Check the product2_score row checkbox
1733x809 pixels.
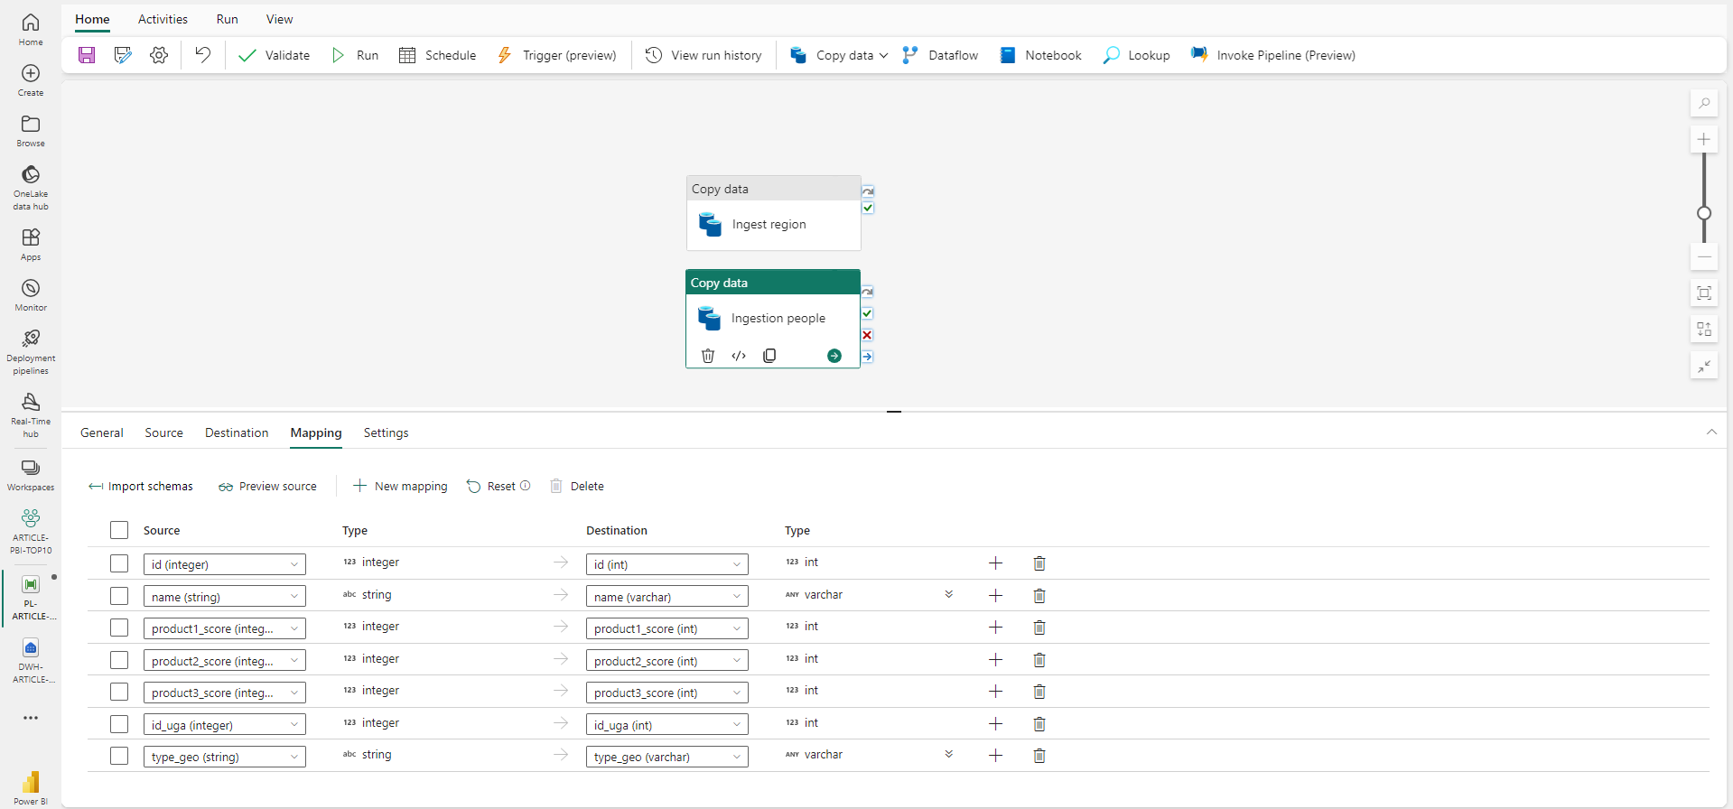pyautogui.click(x=119, y=660)
